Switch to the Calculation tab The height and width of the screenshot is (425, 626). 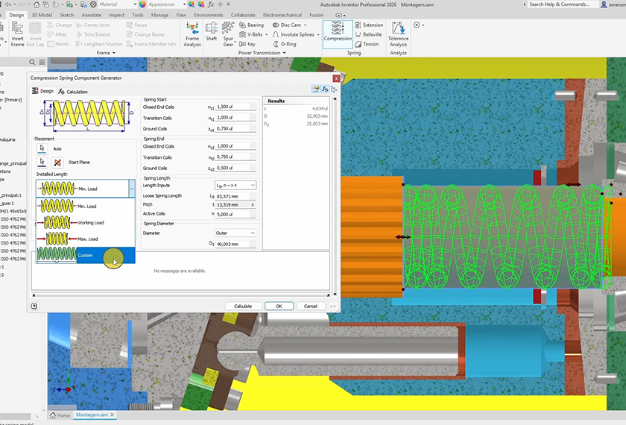[73, 92]
